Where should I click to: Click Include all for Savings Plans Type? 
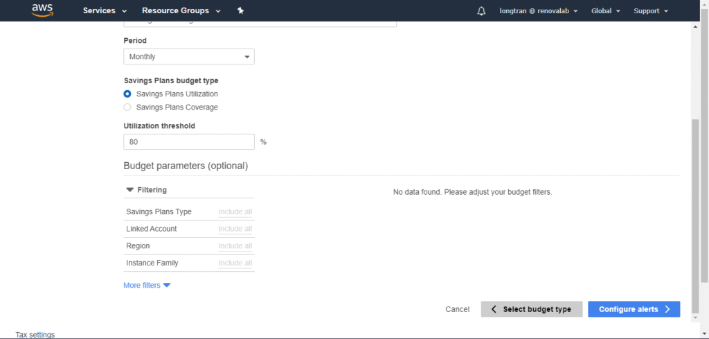click(235, 212)
